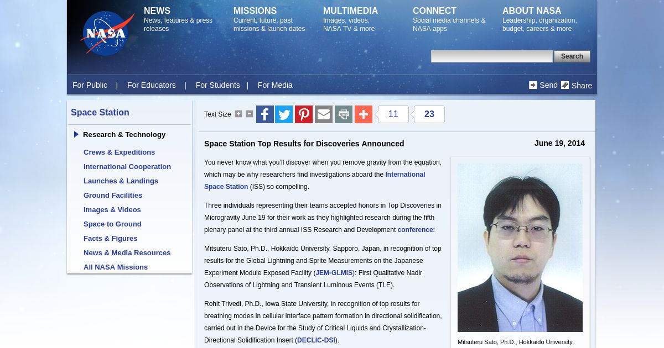664x348 pixels.
Task: Share article on Facebook
Action: point(264,114)
